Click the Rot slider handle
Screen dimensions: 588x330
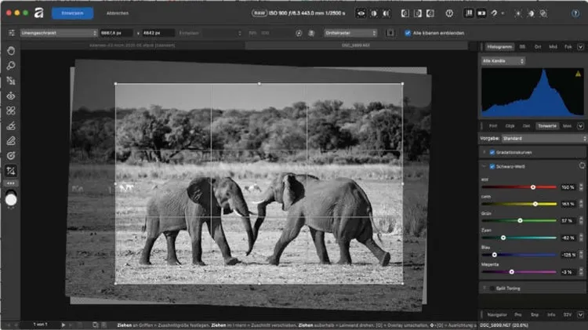click(x=533, y=187)
